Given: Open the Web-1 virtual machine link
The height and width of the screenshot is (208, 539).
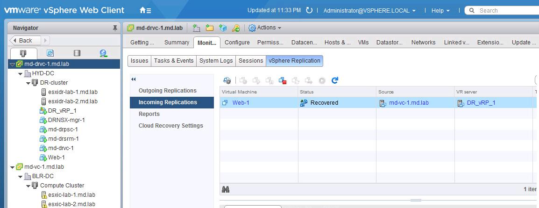Looking at the screenshot, I should [241, 102].
